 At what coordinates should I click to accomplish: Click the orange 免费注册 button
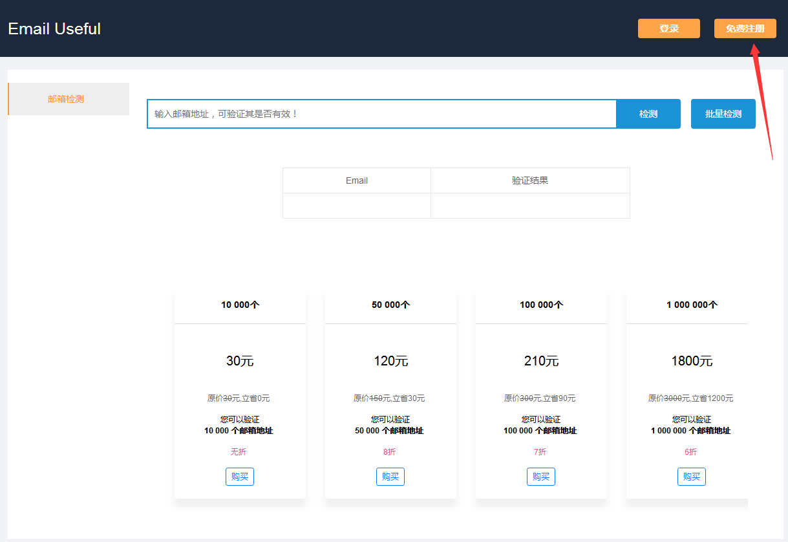745,28
